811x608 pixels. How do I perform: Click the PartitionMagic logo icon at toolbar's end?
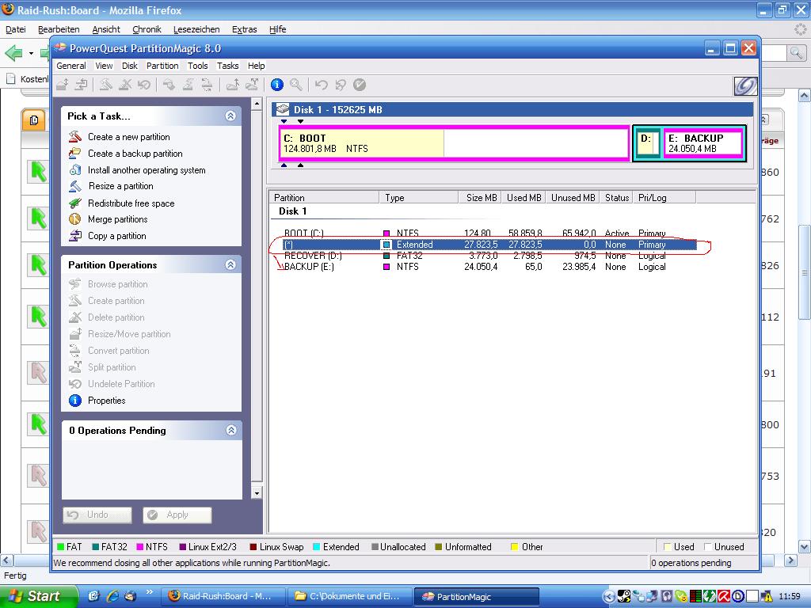[x=745, y=85]
